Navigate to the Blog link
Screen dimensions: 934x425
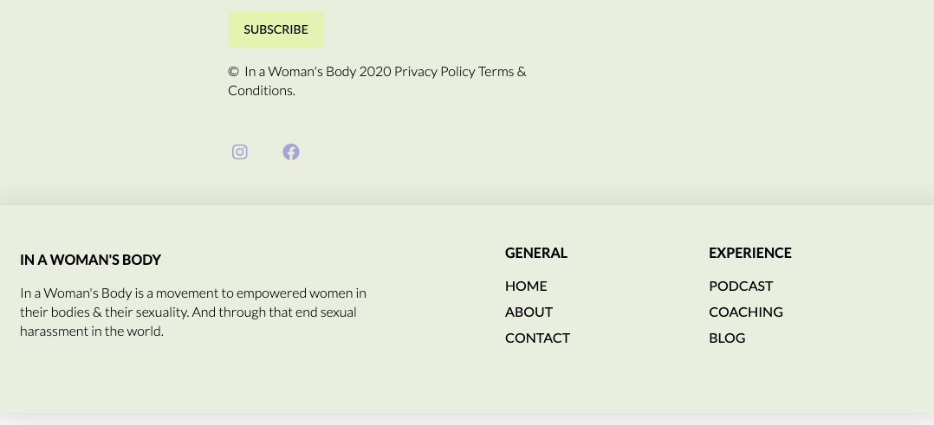(727, 338)
